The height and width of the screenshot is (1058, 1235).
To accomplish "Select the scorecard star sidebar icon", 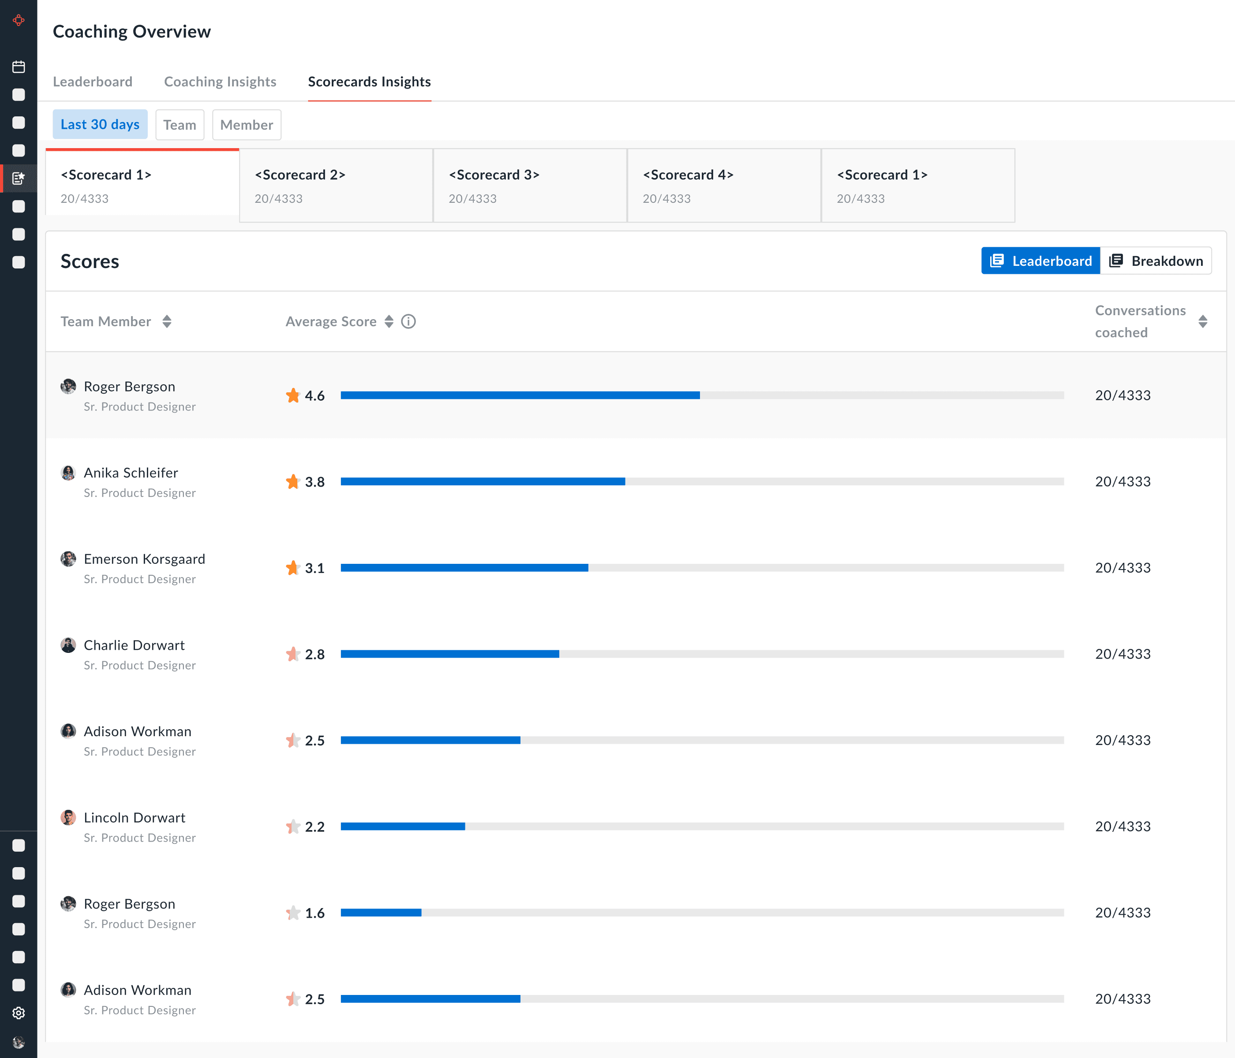I will pyautogui.click(x=19, y=178).
